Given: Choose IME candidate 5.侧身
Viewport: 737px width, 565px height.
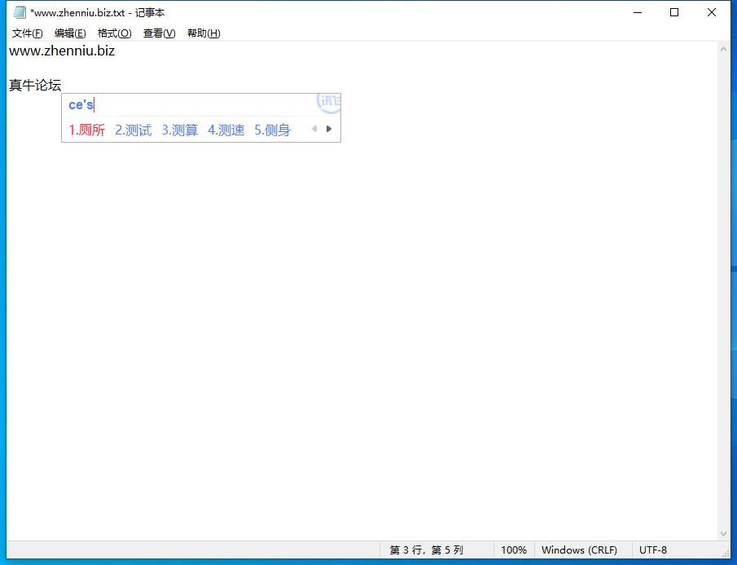Looking at the screenshot, I should click(x=273, y=130).
